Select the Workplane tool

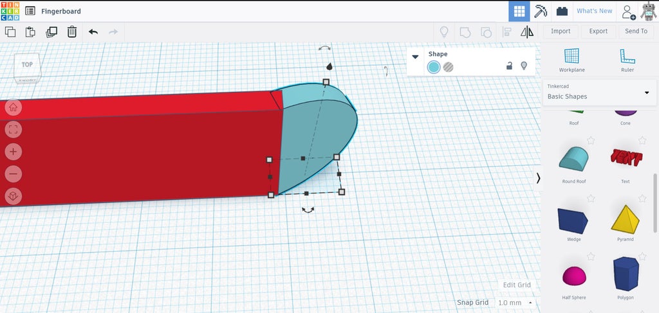point(571,60)
